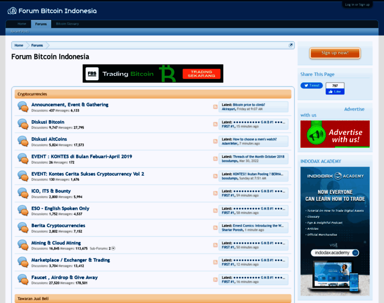Go to Forums in the breadcrumb
This screenshot has height=303, width=384.
(x=37, y=45)
